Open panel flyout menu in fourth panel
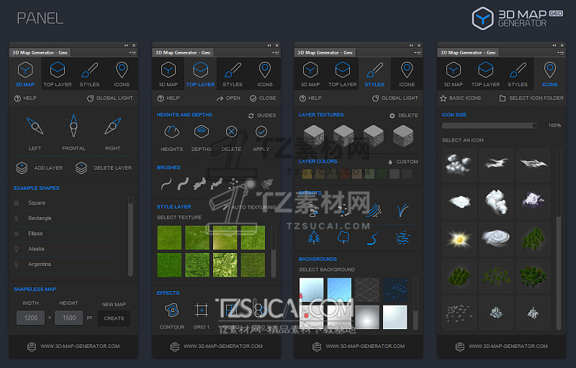The image size is (576, 368). [560, 52]
